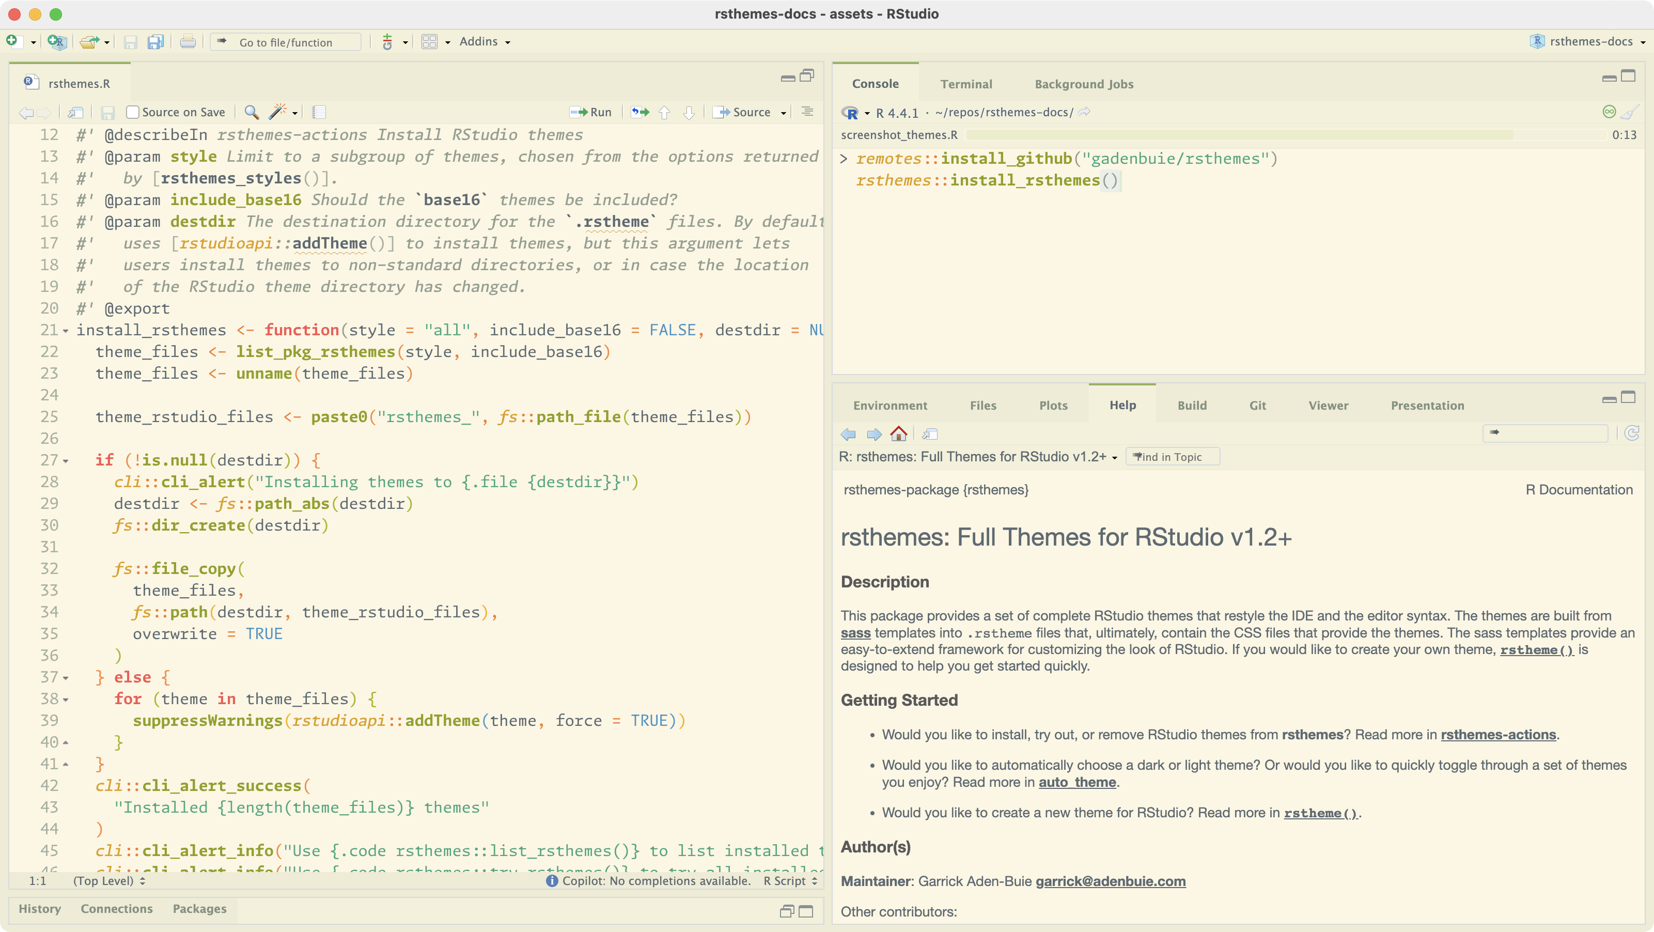Click the save all documents icon
Viewport: 1654px width, 932px height.
click(x=155, y=42)
